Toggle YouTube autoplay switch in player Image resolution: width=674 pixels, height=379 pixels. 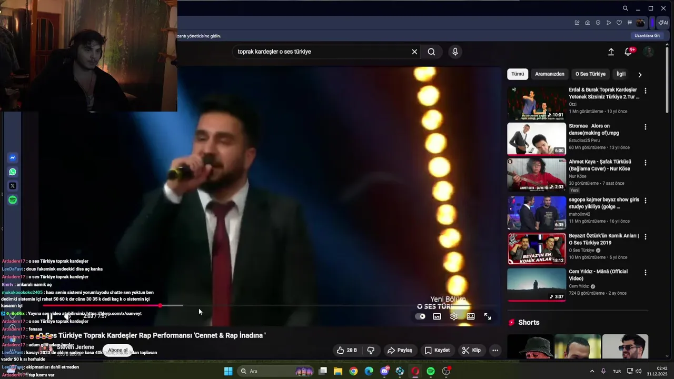[420, 316]
